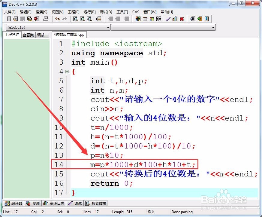Open the 帮助[H] menu
262x217 pixels.
pos(167,12)
